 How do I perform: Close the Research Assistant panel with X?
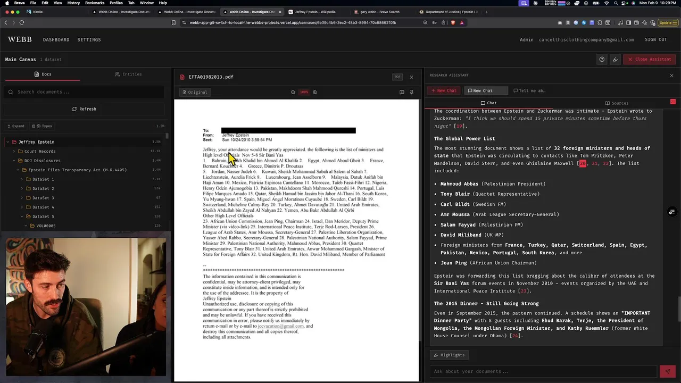click(x=671, y=76)
